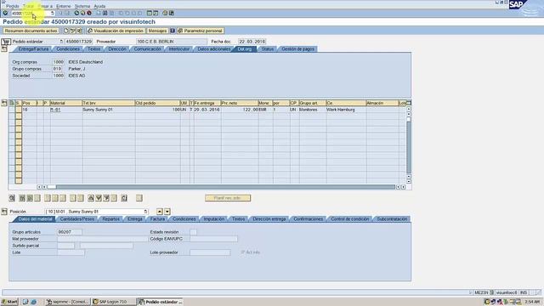Toggle the Estado revisión field box

(193, 232)
